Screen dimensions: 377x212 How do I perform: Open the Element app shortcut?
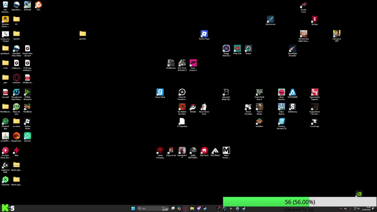pyautogui.click(x=27, y=137)
